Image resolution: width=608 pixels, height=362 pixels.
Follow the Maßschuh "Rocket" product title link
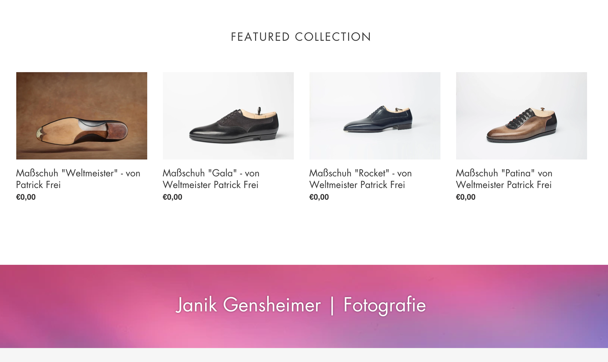coord(361,179)
